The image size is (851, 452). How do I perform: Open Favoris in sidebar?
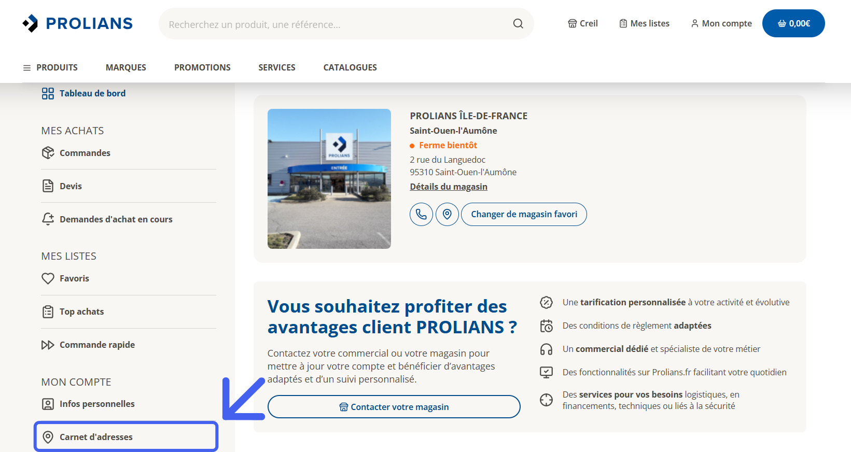point(129,278)
